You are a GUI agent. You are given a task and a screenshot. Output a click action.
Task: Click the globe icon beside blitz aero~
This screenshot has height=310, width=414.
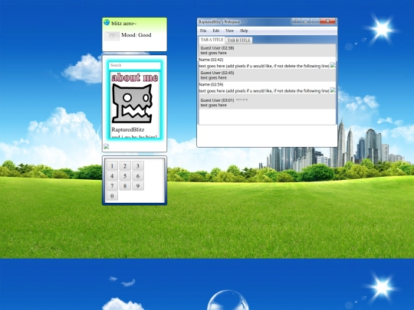(107, 22)
